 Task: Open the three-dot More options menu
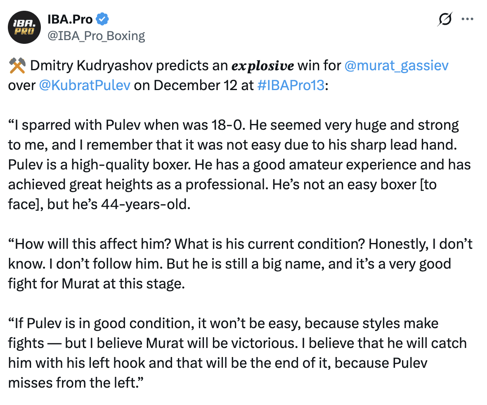(467, 19)
